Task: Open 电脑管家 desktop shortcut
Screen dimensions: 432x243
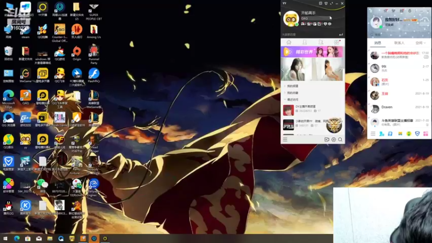Action: click(x=9, y=164)
